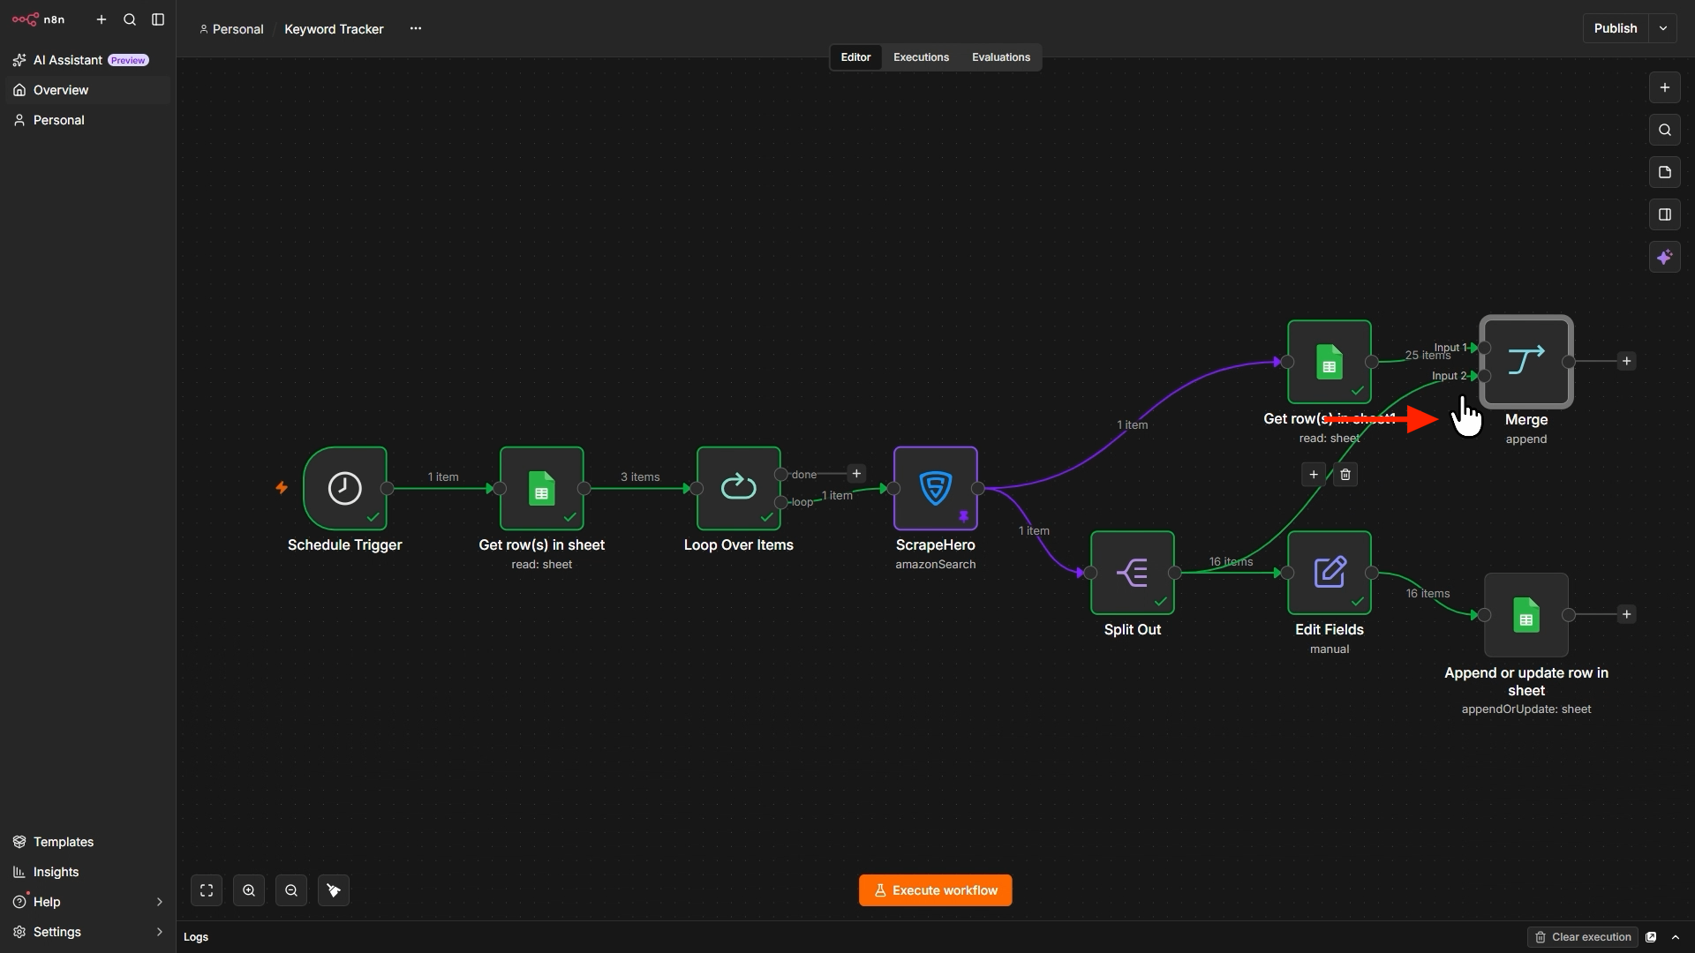The width and height of the screenshot is (1695, 953).
Task: Select the ScrapeHero node
Action: 936,488
